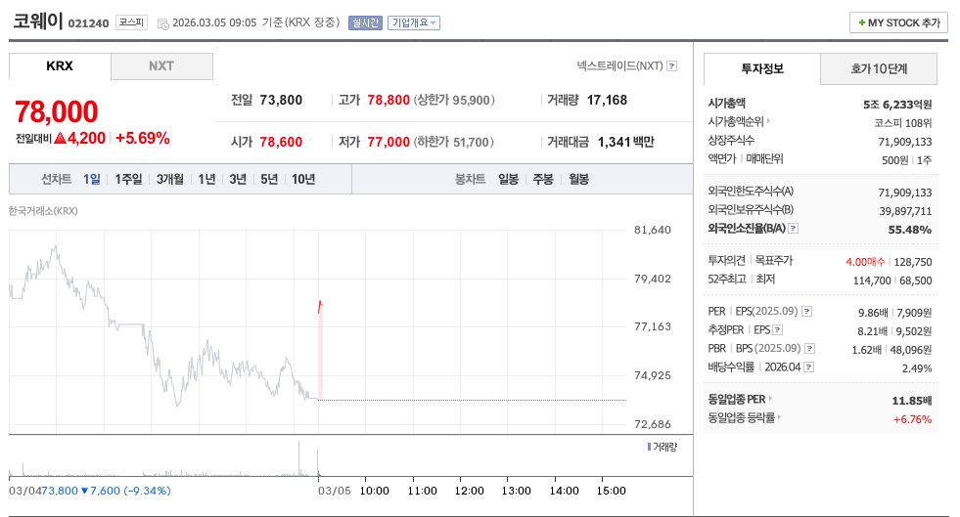Select the 1일 line chart period
Viewport: 960px width, 517px height.
[x=92, y=179]
